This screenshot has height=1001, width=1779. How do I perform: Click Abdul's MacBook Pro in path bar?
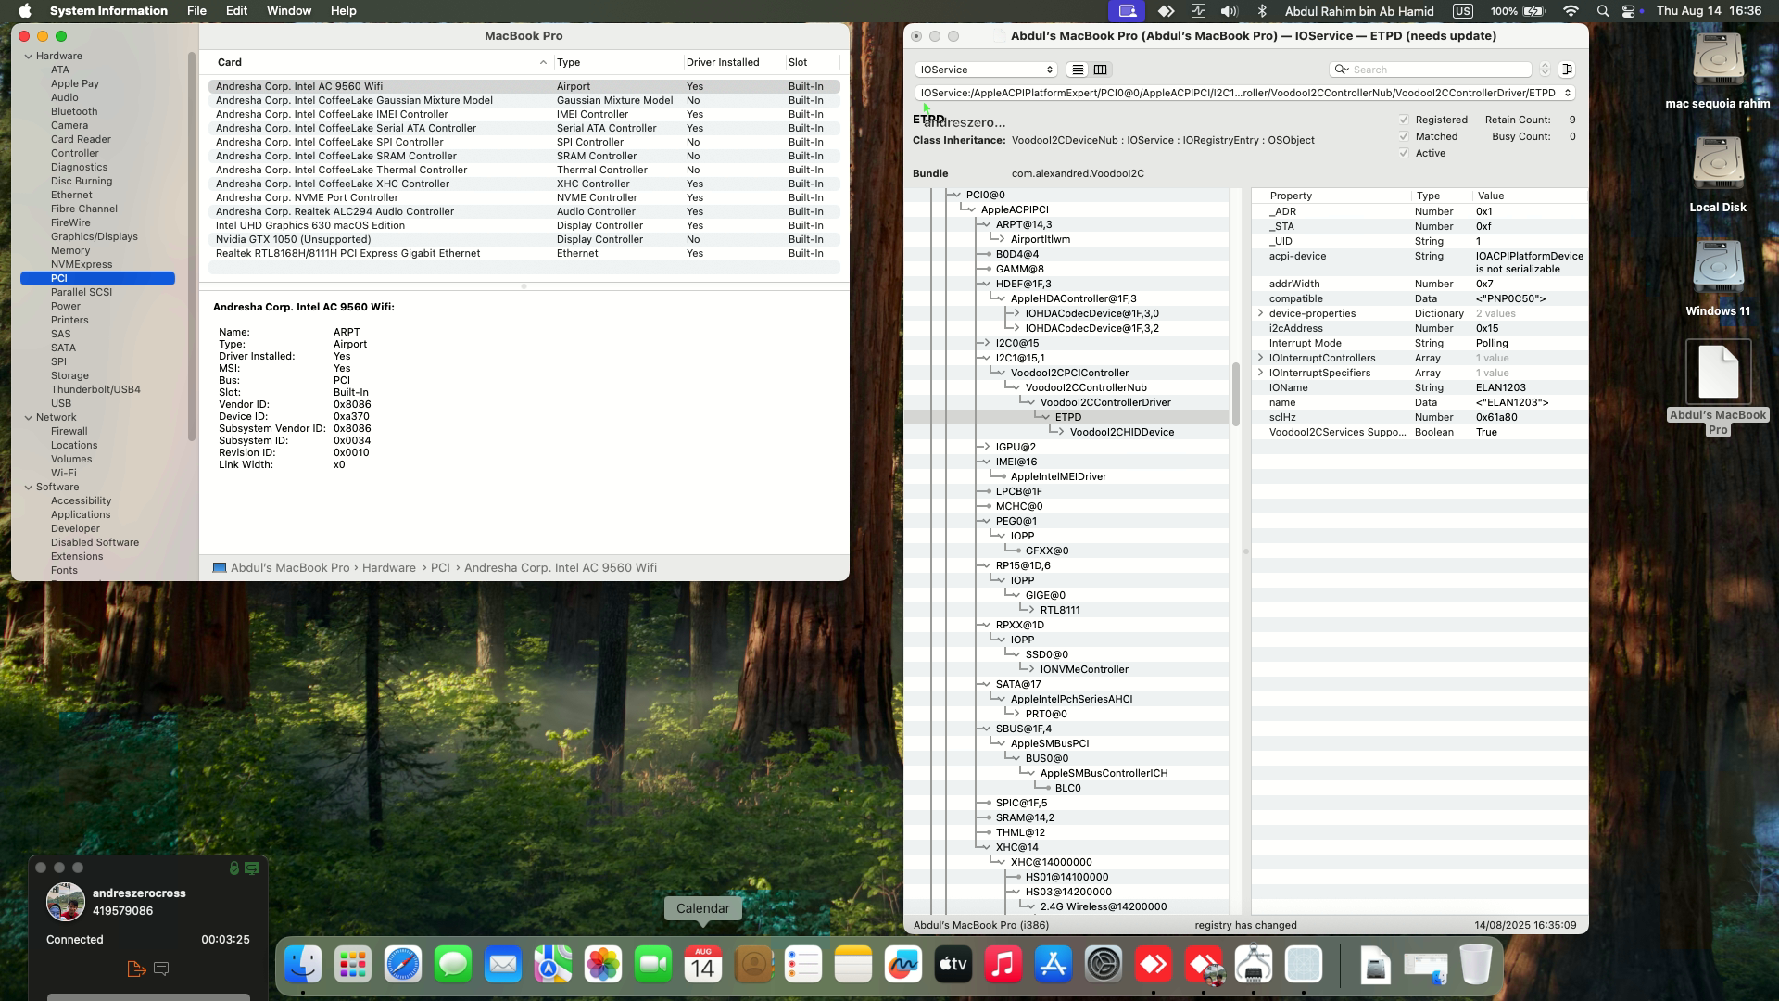coord(289,568)
